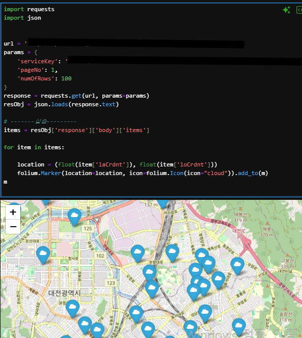Select cloud marker closest to the 고봉산 label

[238, 266]
